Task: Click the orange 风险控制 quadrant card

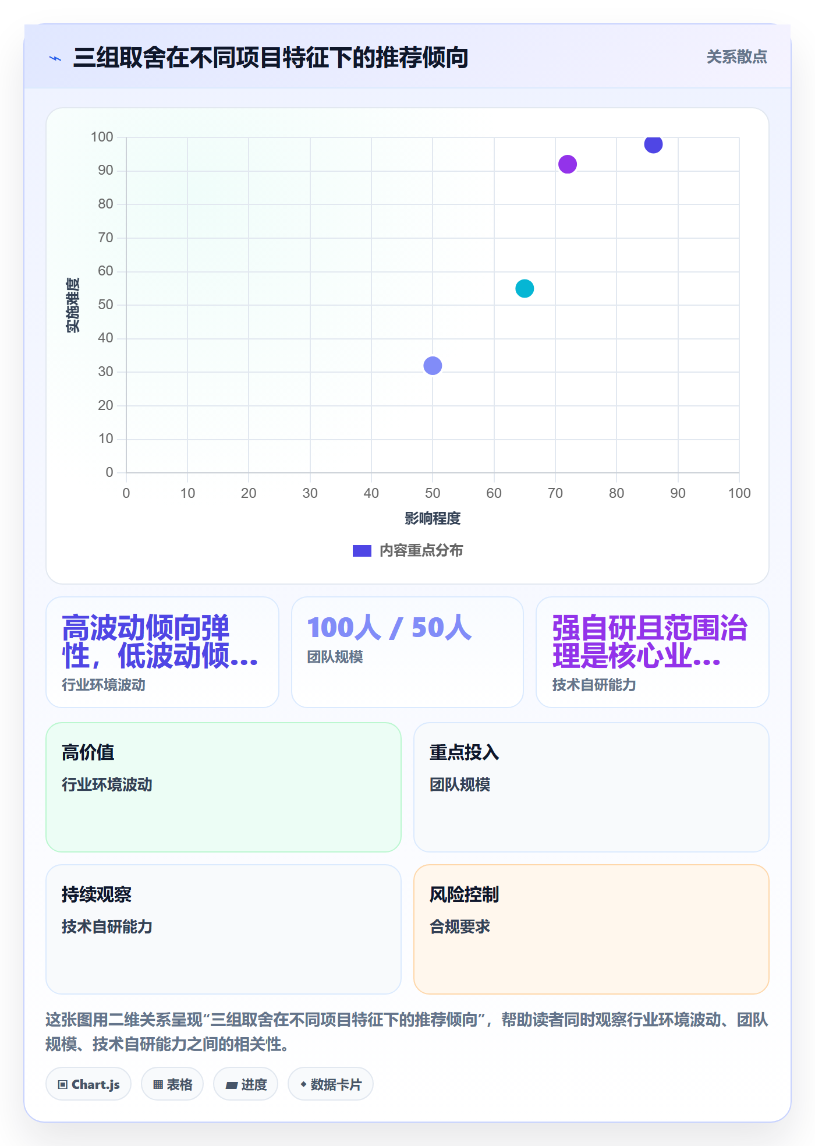Action: 591,929
